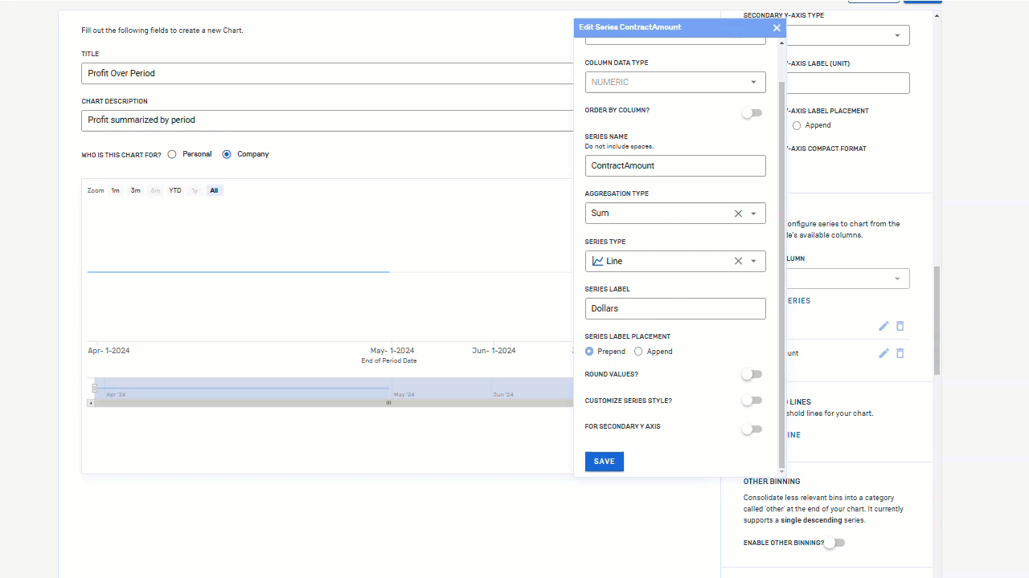
Task: Enable the Round Values switch
Action: point(752,374)
